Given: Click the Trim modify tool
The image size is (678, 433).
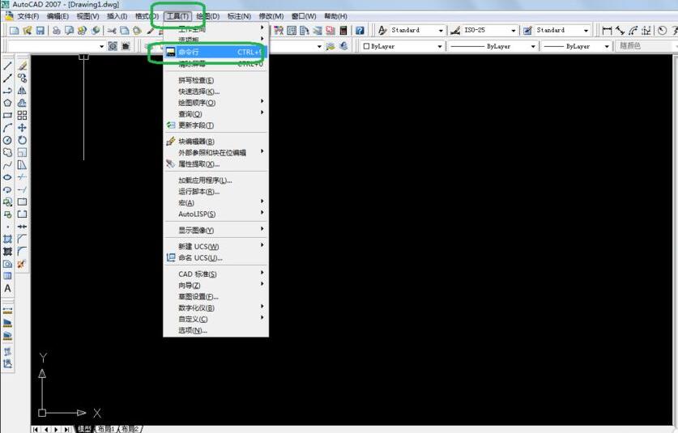Looking at the screenshot, I should 22,177.
